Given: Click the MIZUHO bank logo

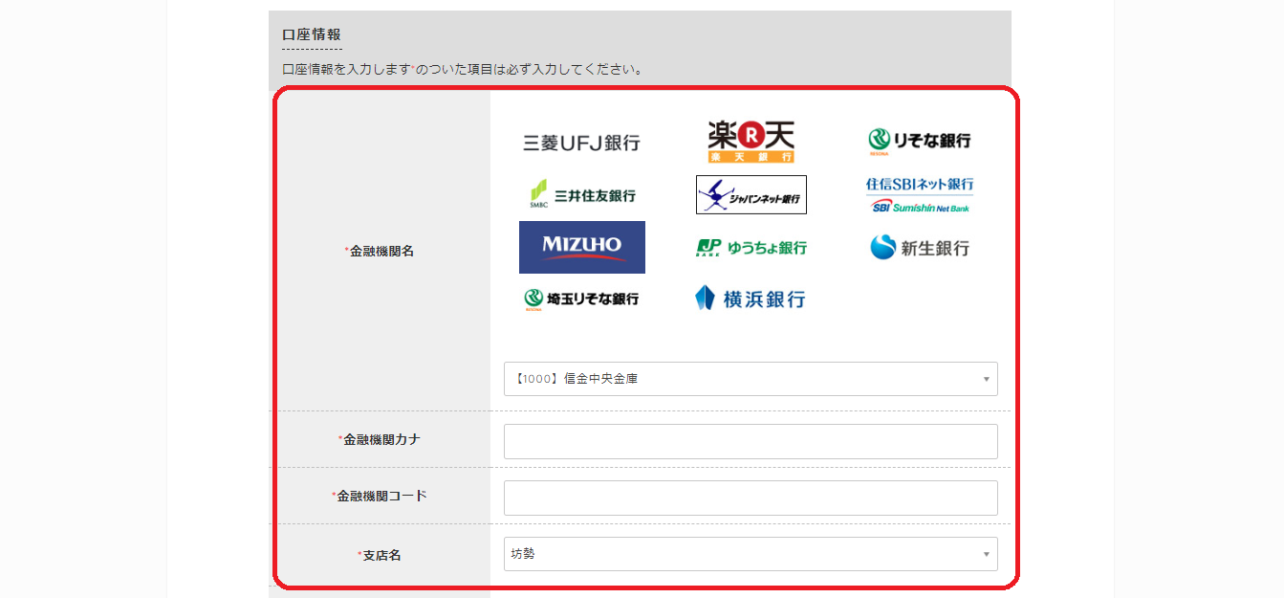Looking at the screenshot, I should pos(582,247).
